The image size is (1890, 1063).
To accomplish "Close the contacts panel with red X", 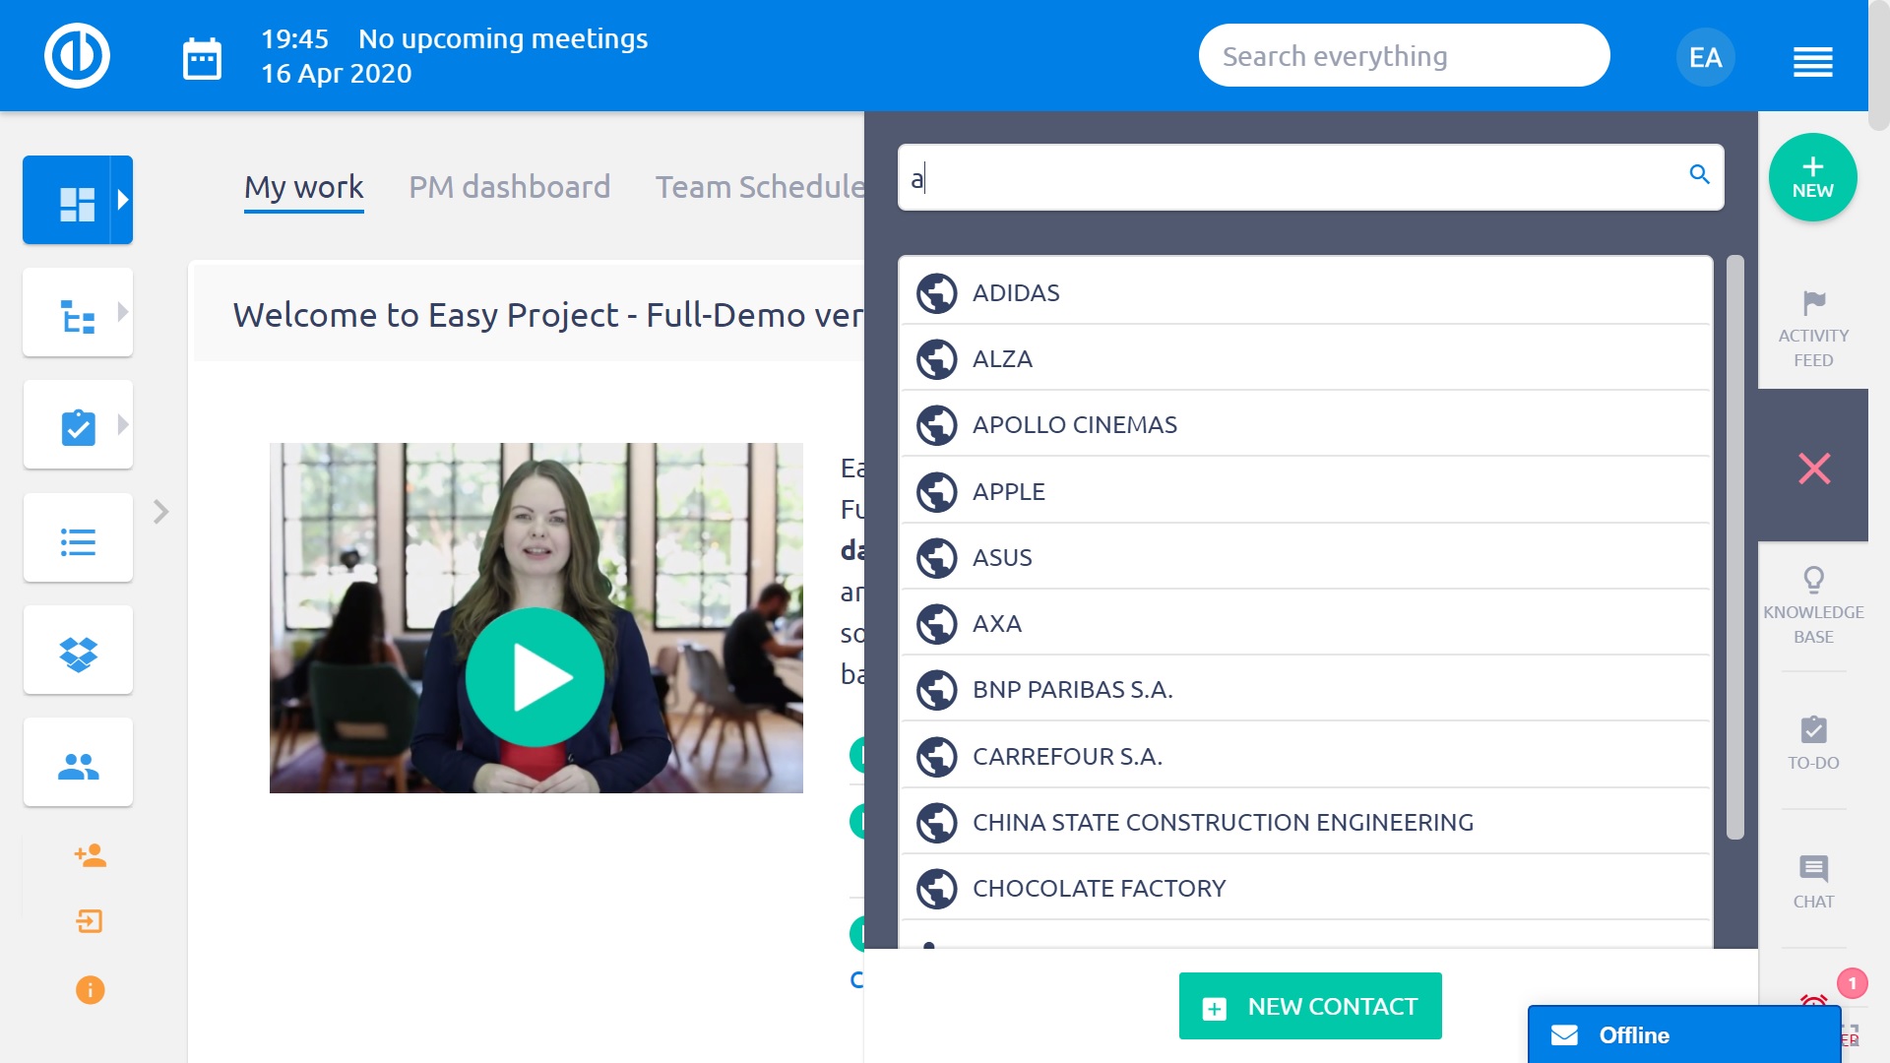I will click(x=1813, y=468).
